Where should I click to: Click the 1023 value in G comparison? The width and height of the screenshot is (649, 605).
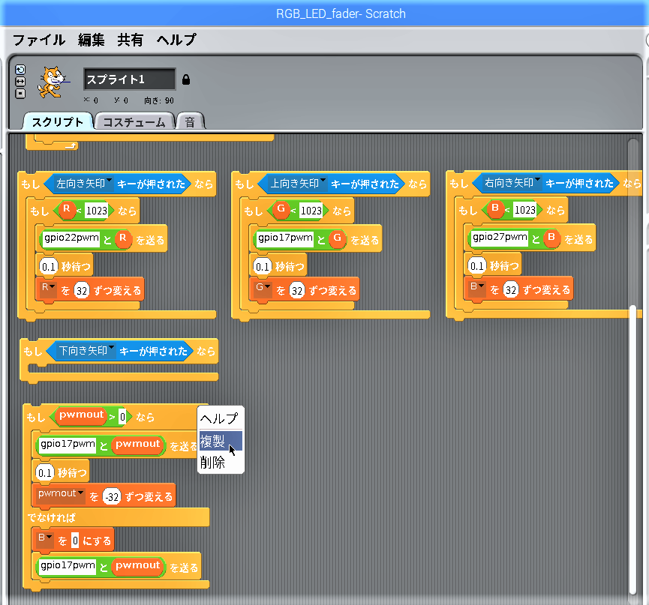pos(311,211)
